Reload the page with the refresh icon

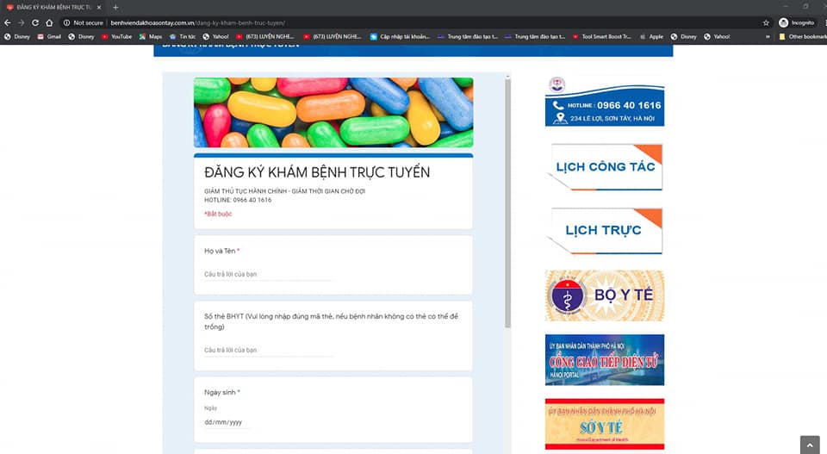[35, 22]
